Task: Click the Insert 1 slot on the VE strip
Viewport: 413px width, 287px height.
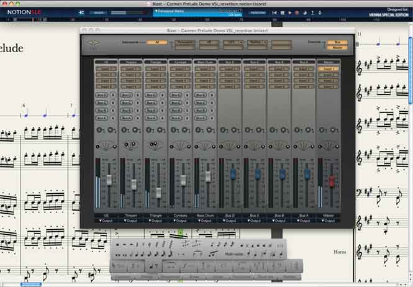Action: [x=106, y=69]
